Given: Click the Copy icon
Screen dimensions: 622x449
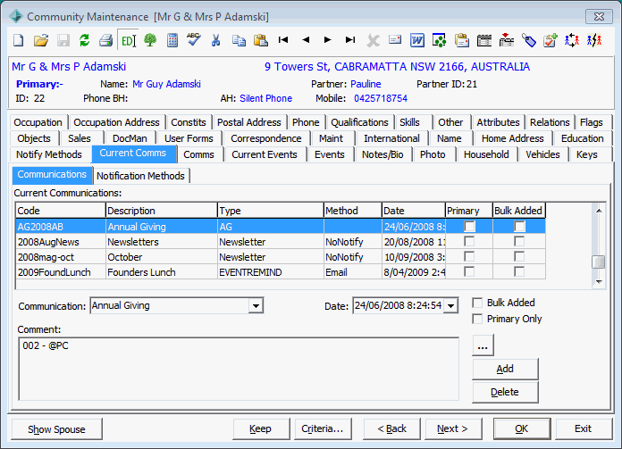Looking at the screenshot, I should point(239,40).
